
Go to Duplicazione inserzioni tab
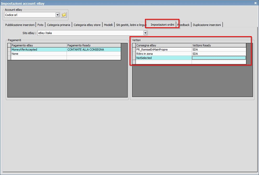(207, 25)
